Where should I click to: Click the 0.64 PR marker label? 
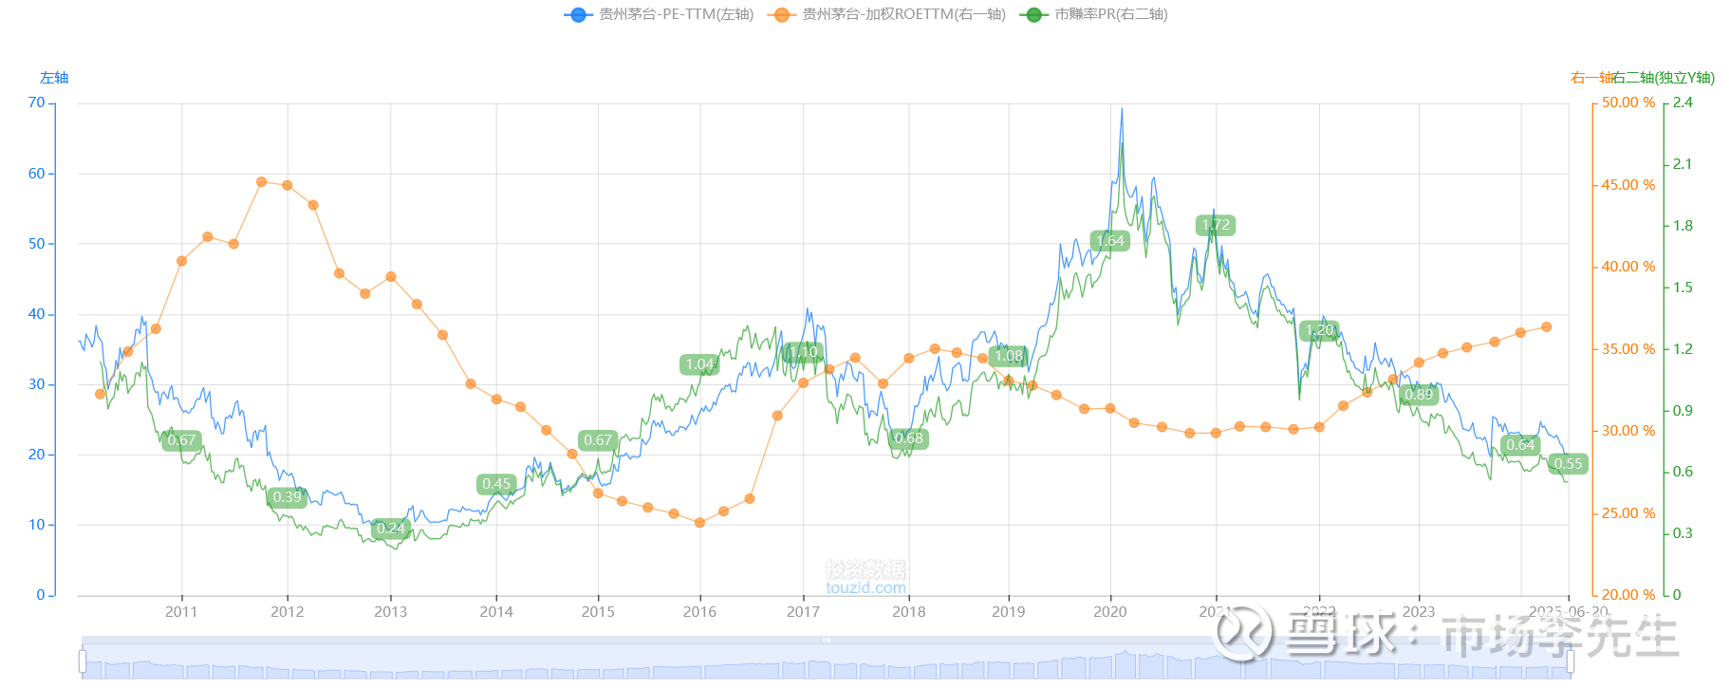coord(1520,444)
